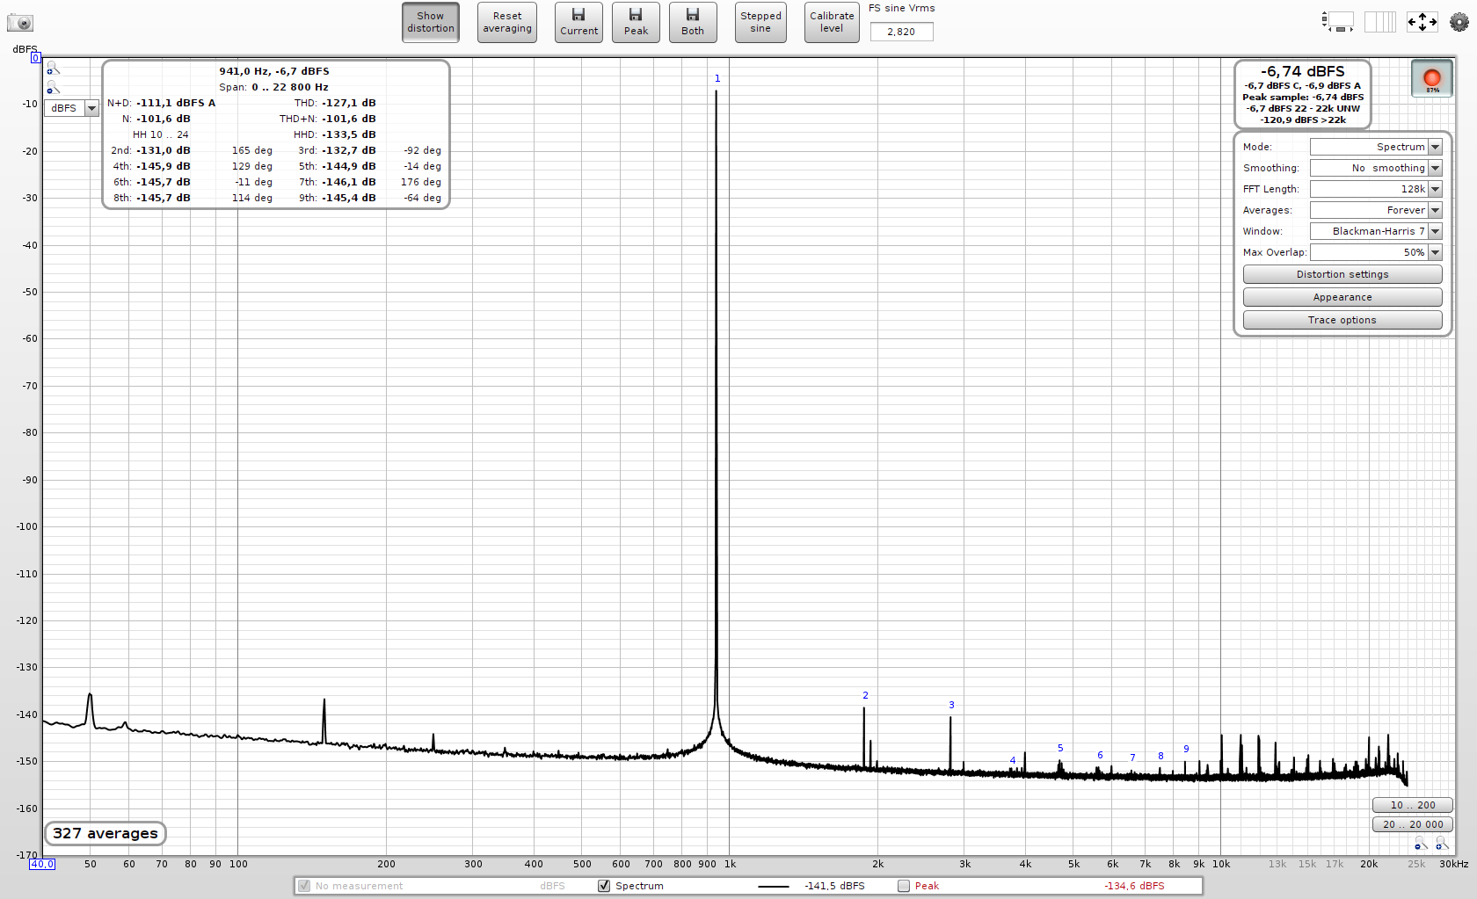Click harmonic marker 3 on graph

click(951, 705)
